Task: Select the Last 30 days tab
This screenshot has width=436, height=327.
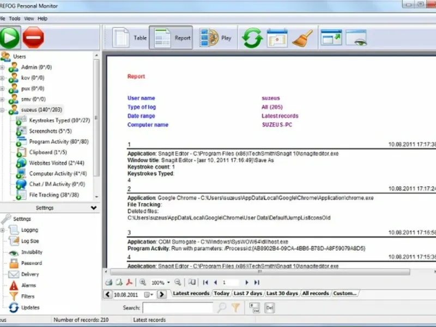Action: tap(282, 293)
